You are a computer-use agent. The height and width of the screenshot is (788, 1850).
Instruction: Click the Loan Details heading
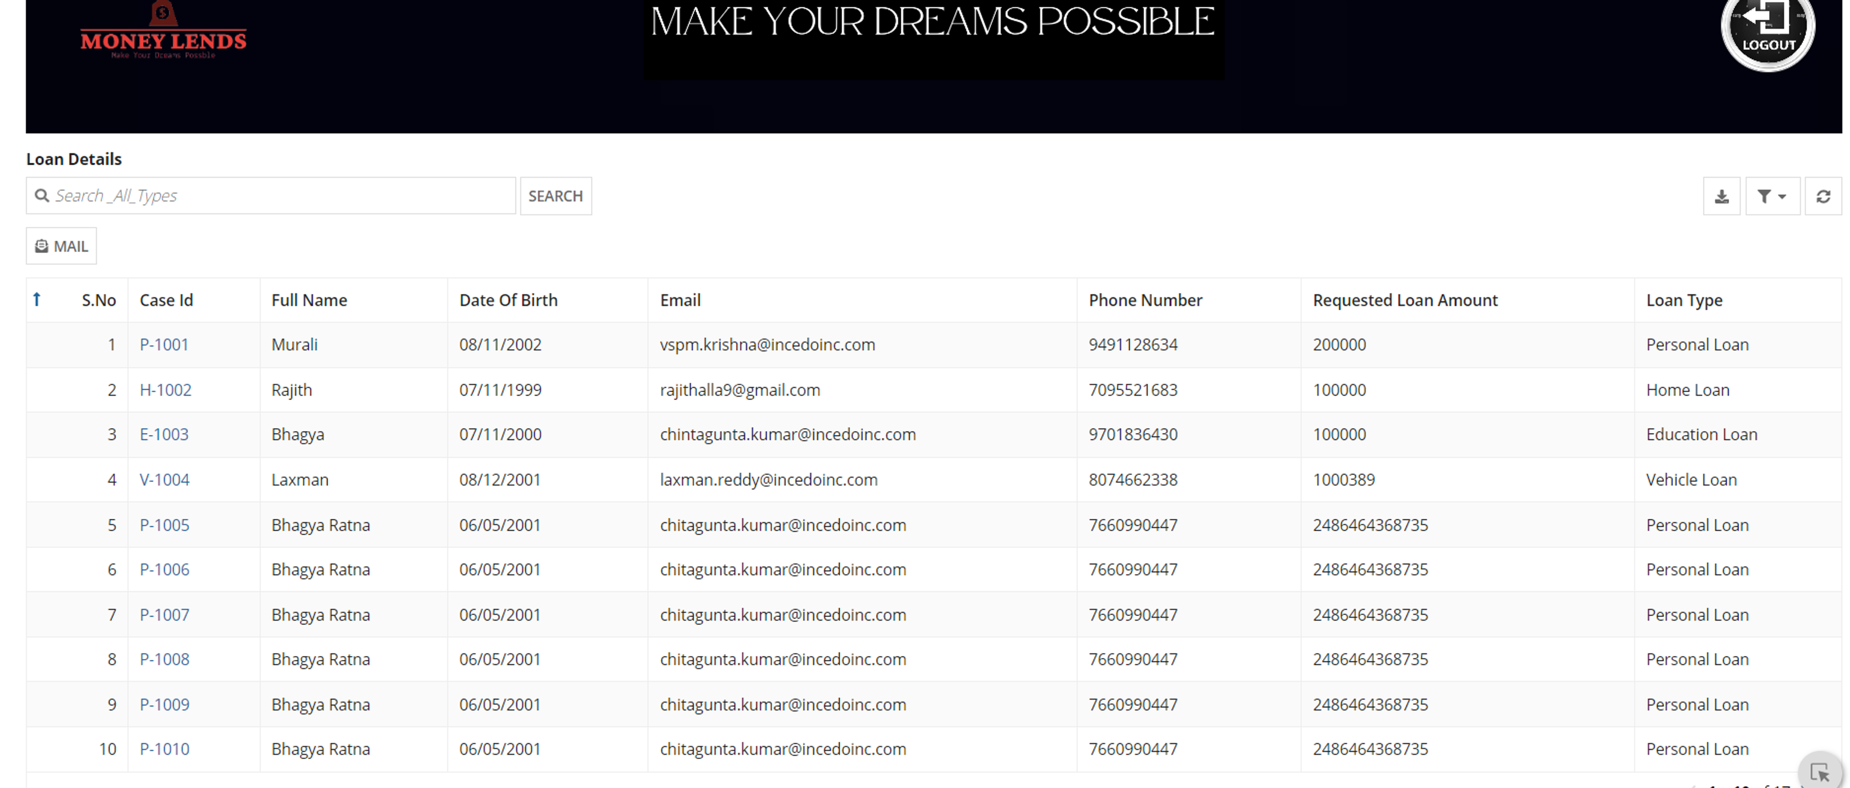click(74, 159)
